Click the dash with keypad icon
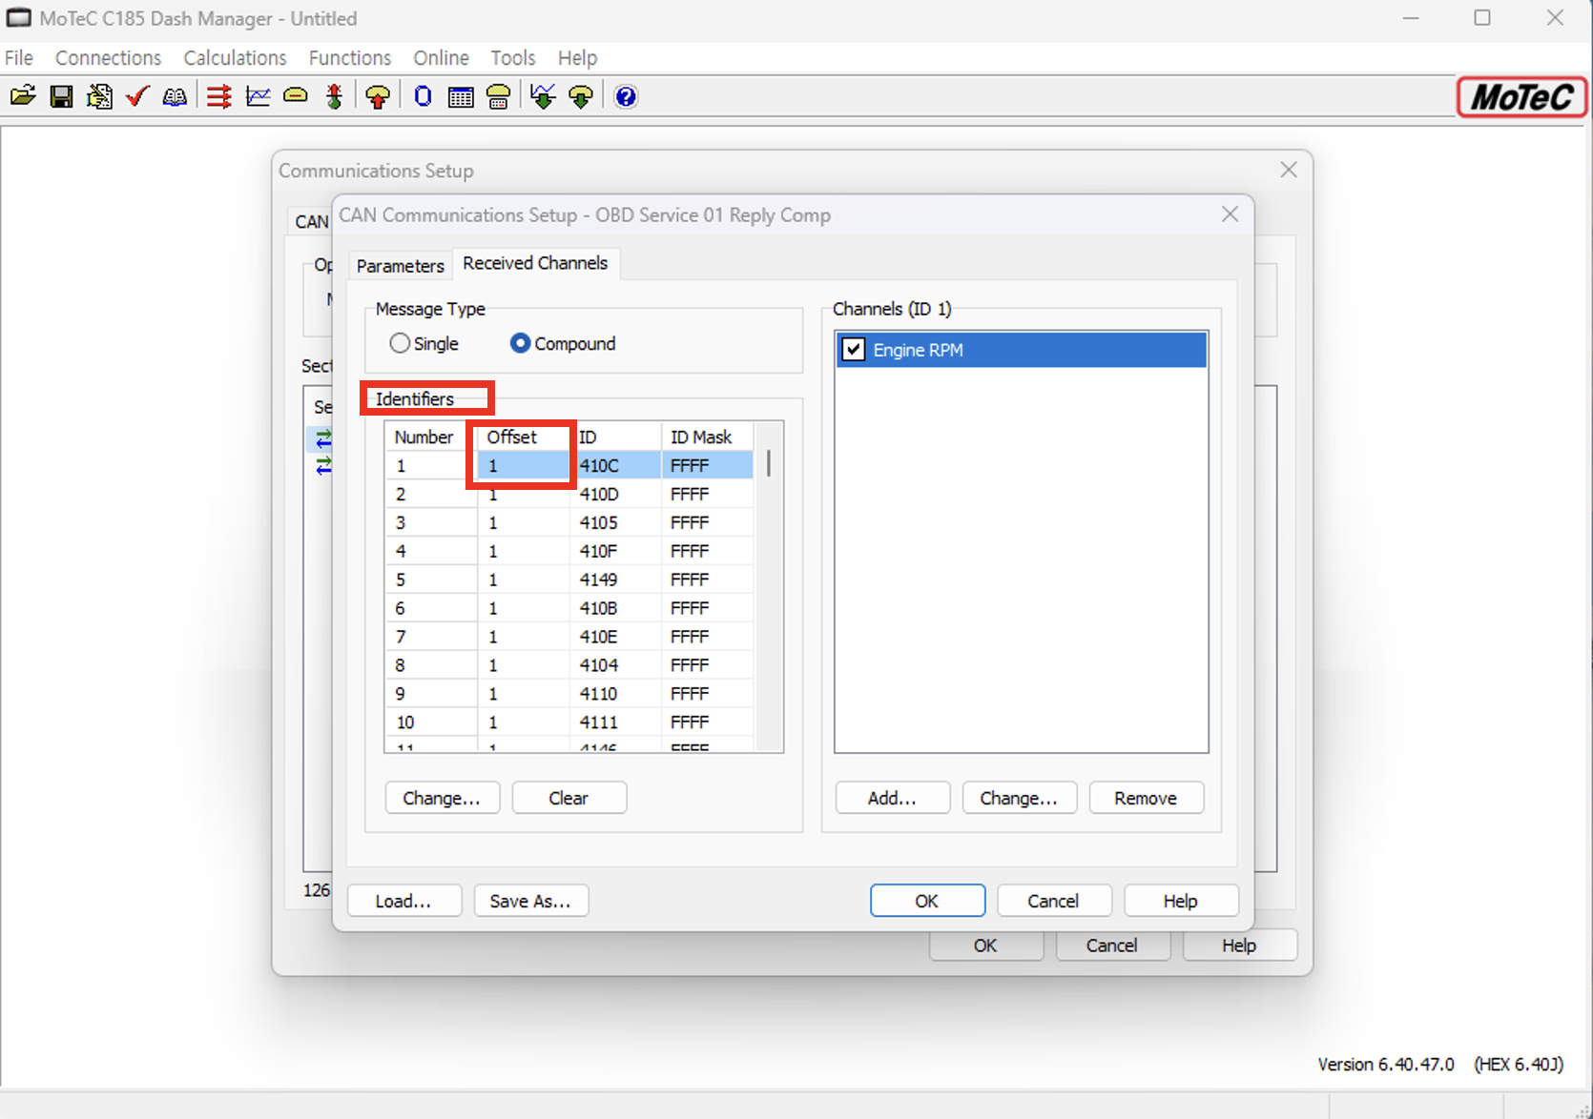Viewport: 1593px width, 1119px height. pyautogui.click(x=498, y=96)
